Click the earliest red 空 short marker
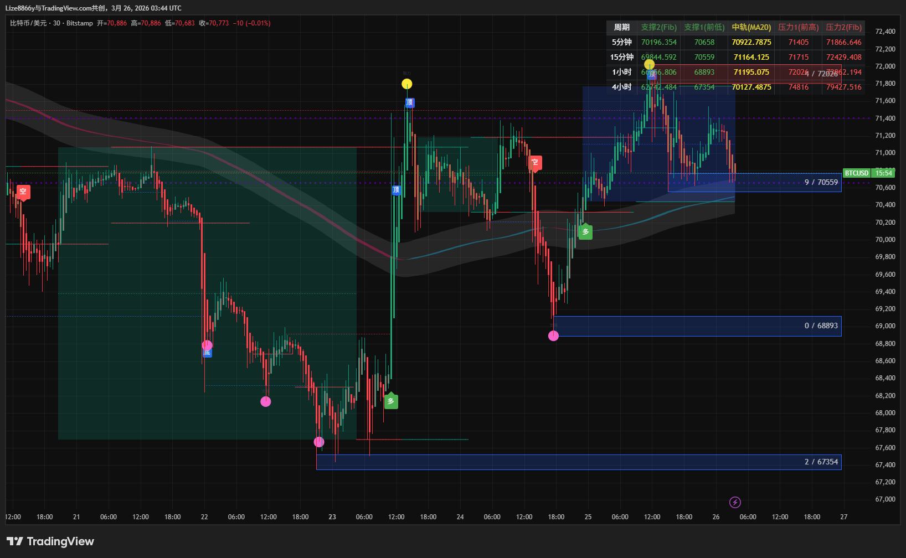Image resolution: width=906 pixels, height=558 pixels. point(23,192)
